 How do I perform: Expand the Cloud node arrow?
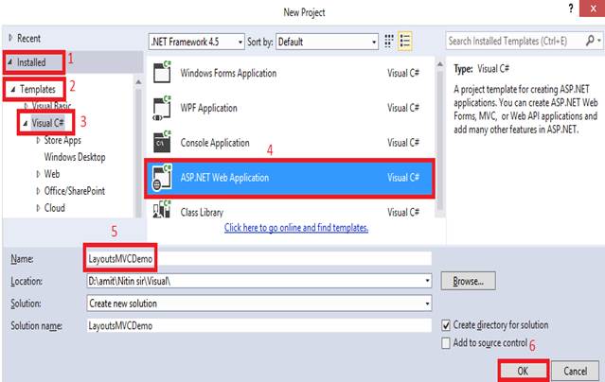coord(38,208)
